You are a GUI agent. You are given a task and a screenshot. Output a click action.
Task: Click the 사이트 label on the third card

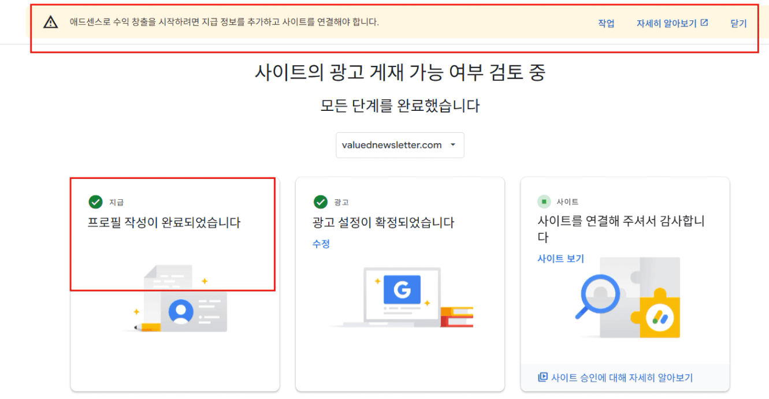[567, 202]
